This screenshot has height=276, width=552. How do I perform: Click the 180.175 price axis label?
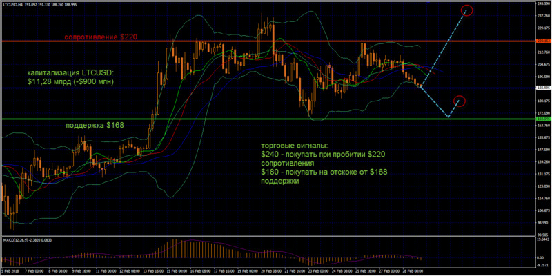coord(544,101)
